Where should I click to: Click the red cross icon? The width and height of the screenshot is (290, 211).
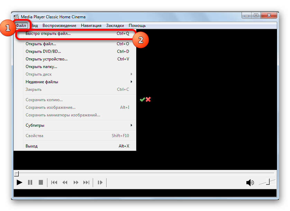coord(148,99)
